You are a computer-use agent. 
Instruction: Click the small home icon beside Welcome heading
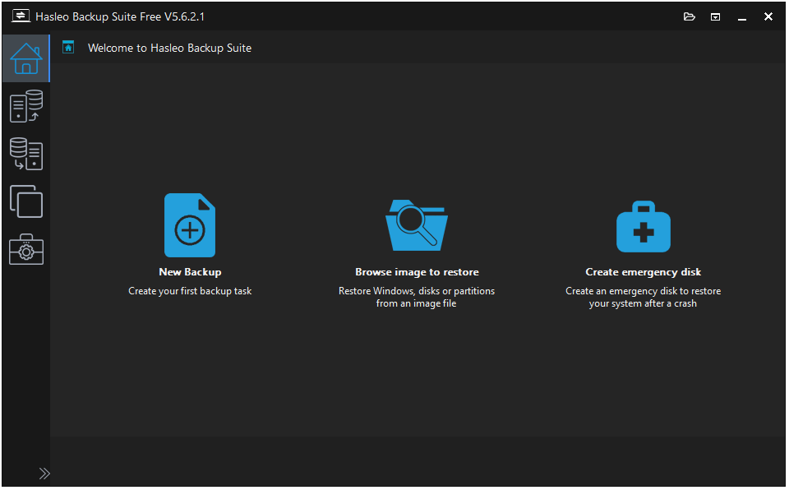pyautogui.click(x=68, y=48)
